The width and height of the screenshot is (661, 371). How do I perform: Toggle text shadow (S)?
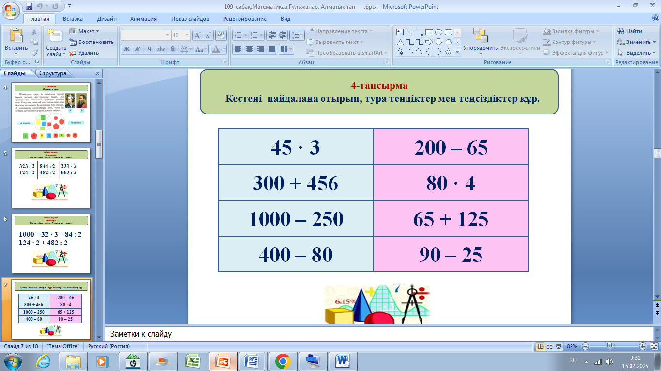173,49
